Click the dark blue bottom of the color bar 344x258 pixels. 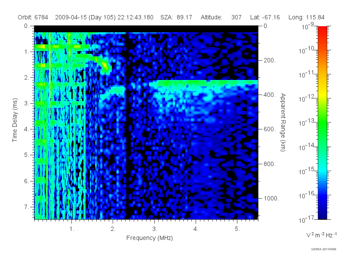(322, 214)
